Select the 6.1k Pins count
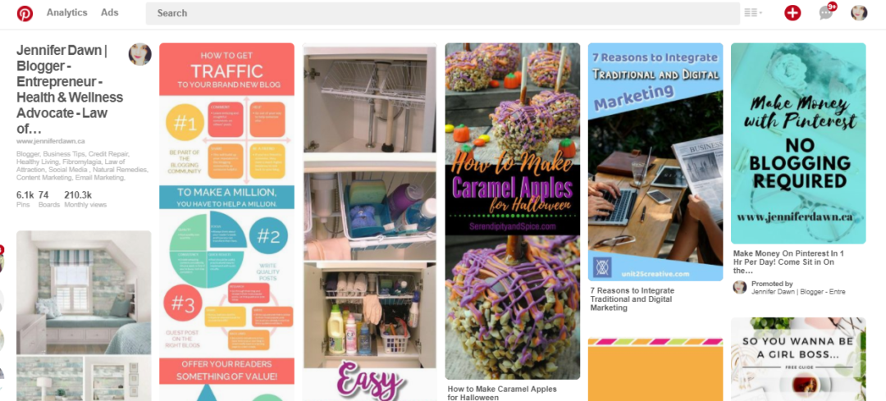Image resolution: width=886 pixels, height=401 pixels. pyautogui.click(x=25, y=198)
